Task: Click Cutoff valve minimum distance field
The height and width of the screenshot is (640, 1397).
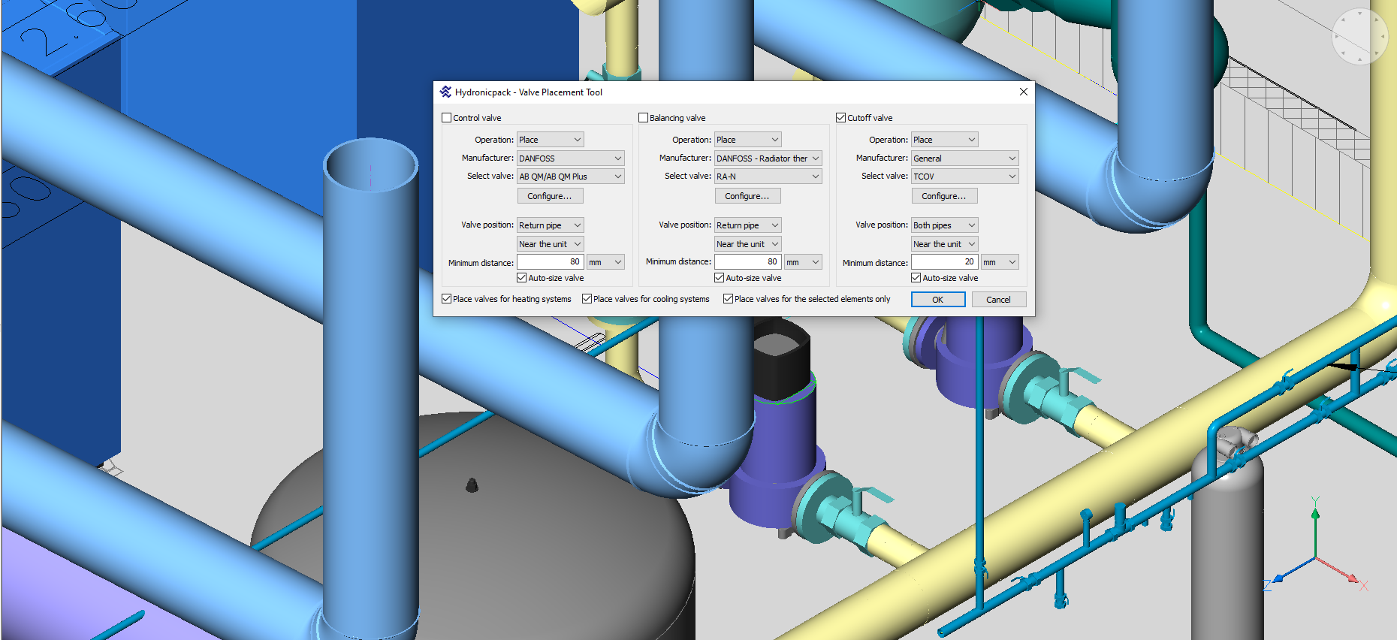Action: [943, 262]
